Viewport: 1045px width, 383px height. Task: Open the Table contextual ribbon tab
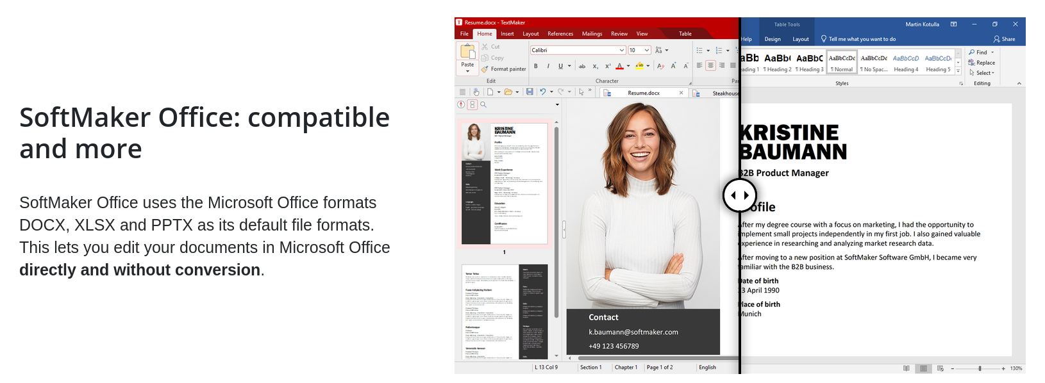[685, 34]
